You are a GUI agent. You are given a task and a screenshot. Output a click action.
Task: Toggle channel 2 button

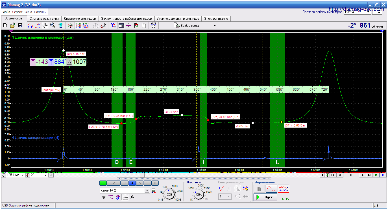pos(114,183)
